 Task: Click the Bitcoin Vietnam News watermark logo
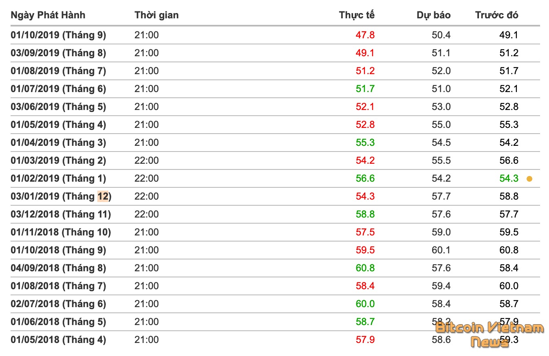pyautogui.click(x=489, y=334)
